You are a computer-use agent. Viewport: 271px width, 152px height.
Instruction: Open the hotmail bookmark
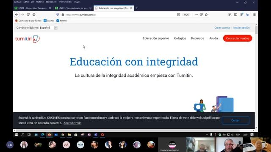point(62,21)
